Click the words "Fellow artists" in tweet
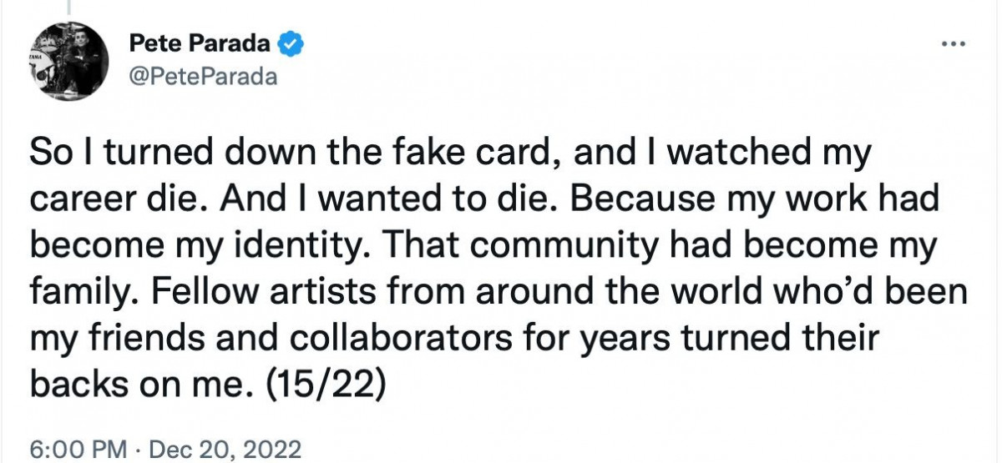 pos(242,292)
